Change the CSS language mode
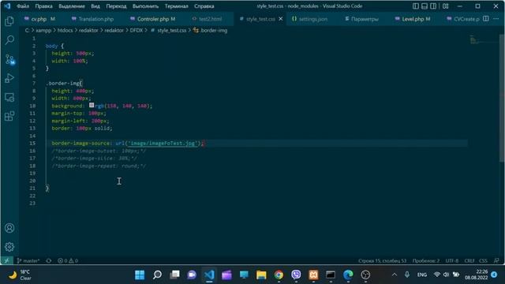Viewport: 505px width, 284px height. (x=483, y=261)
